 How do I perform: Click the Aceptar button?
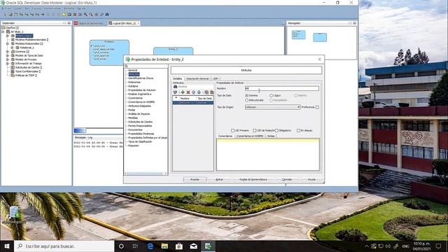click(195, 180)
